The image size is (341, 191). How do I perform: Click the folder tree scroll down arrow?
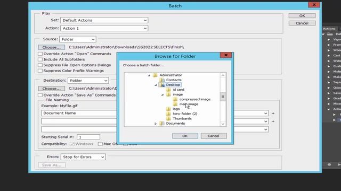point(223,124)
